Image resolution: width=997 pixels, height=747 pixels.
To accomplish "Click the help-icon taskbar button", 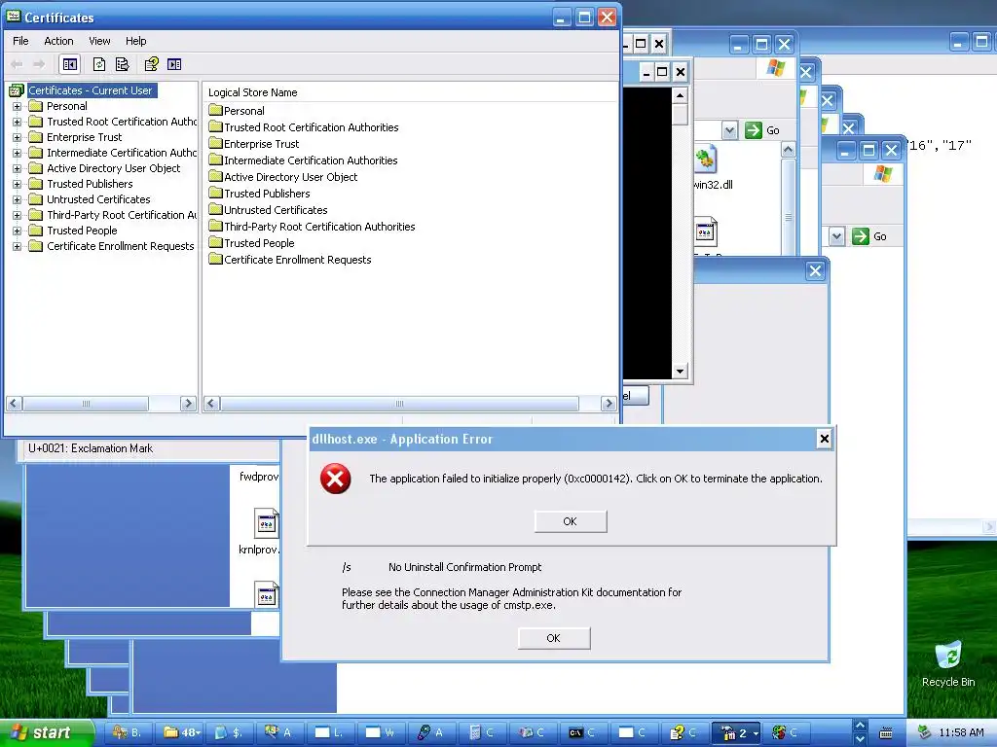I will point(684,732).
